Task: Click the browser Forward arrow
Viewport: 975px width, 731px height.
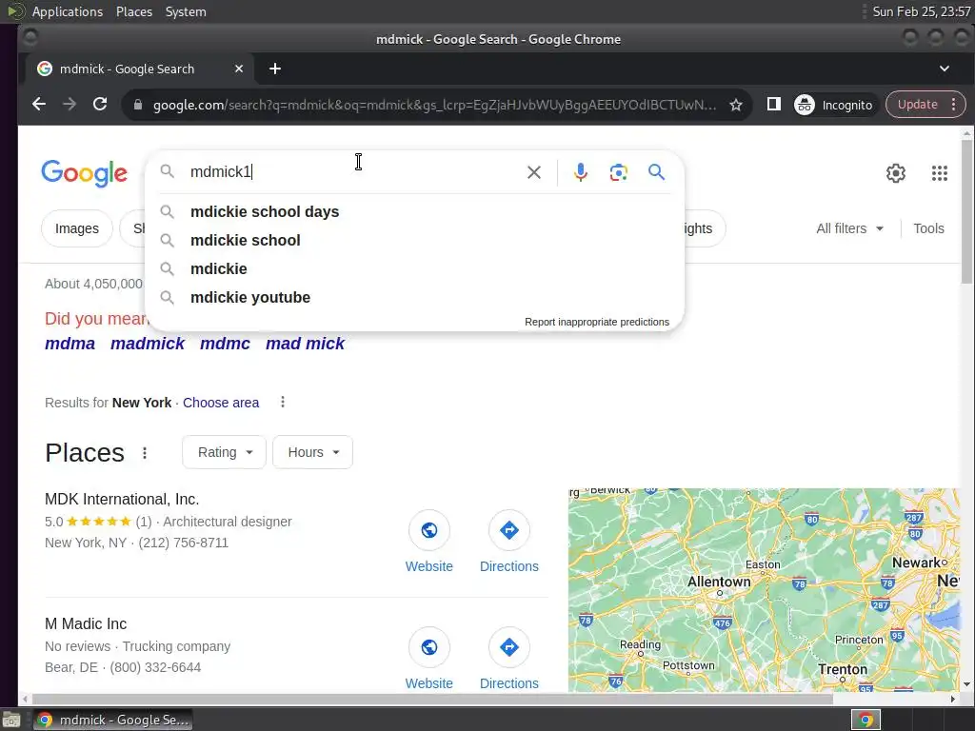Action: tap(70, 105)
